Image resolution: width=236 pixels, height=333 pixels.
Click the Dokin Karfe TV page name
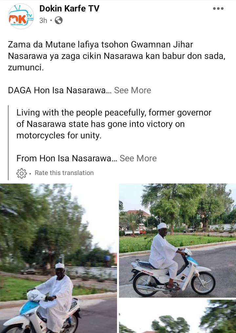[x=69, y=9]
